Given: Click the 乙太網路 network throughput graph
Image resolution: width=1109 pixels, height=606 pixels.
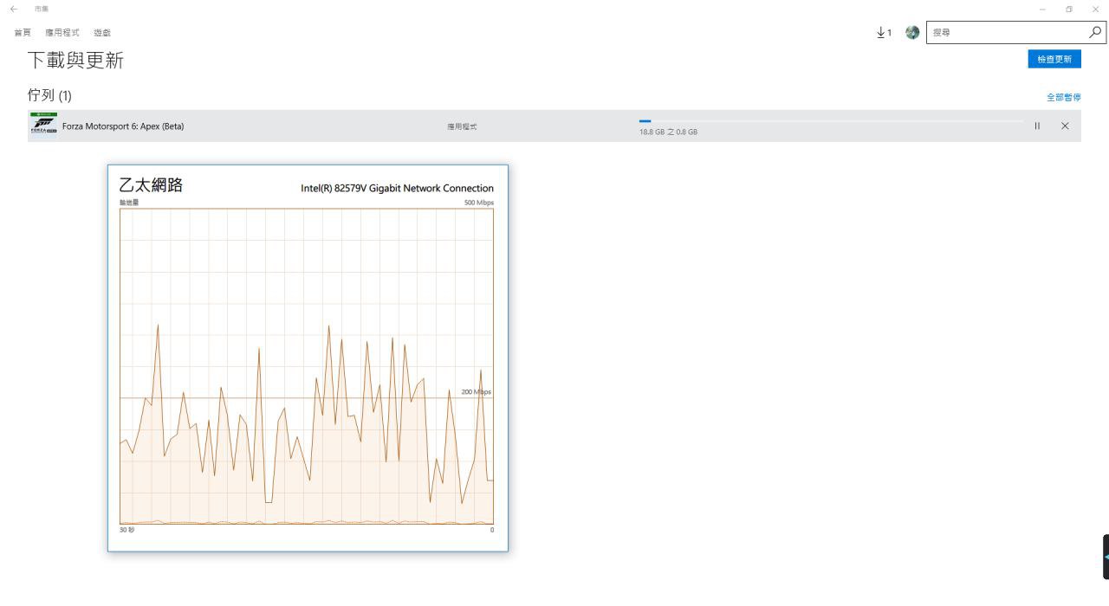Looking at the screenshot, I should [307, 365].
